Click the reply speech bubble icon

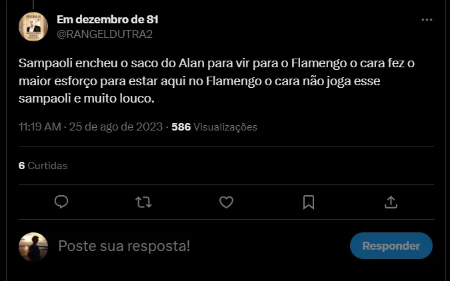coord(61,202)
